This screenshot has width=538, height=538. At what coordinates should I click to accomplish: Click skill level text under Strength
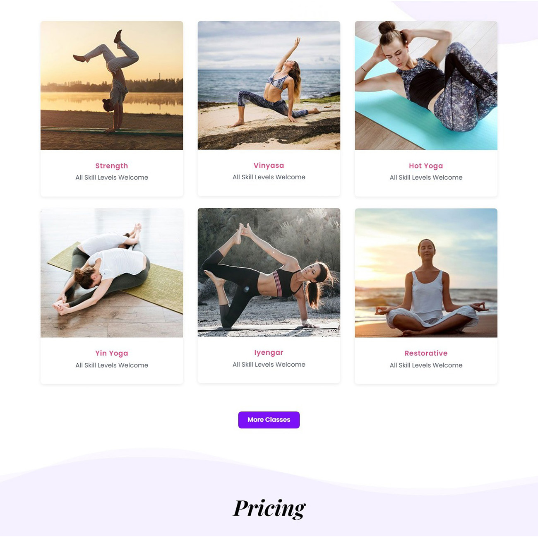tap(112, 178)
